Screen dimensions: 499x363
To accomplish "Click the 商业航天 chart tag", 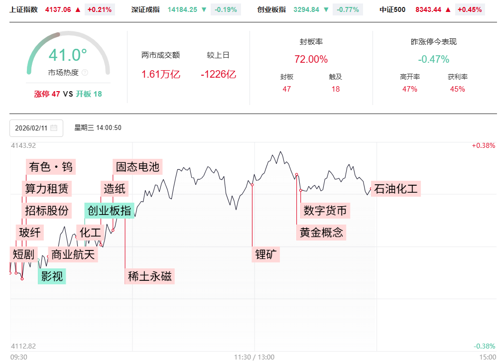I will 73,254.
